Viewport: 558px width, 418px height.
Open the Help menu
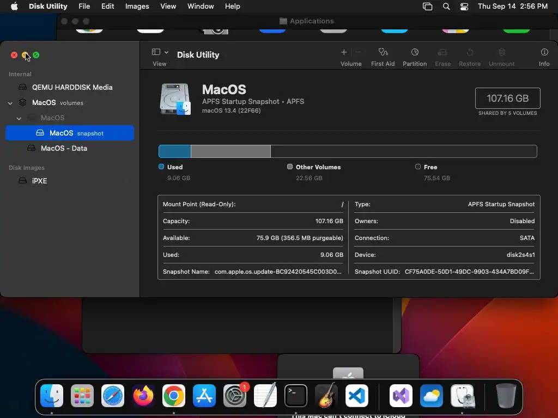point(232,7)
